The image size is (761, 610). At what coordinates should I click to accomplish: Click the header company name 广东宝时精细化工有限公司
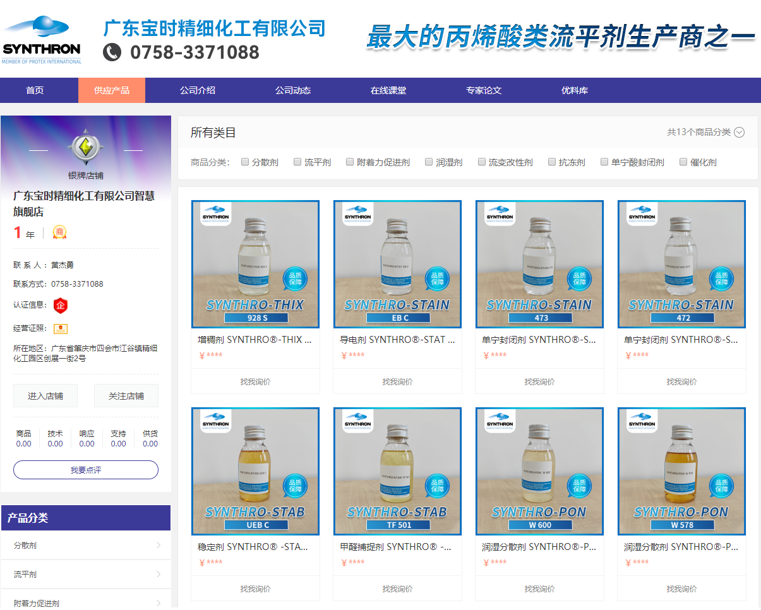coord(215,28)
